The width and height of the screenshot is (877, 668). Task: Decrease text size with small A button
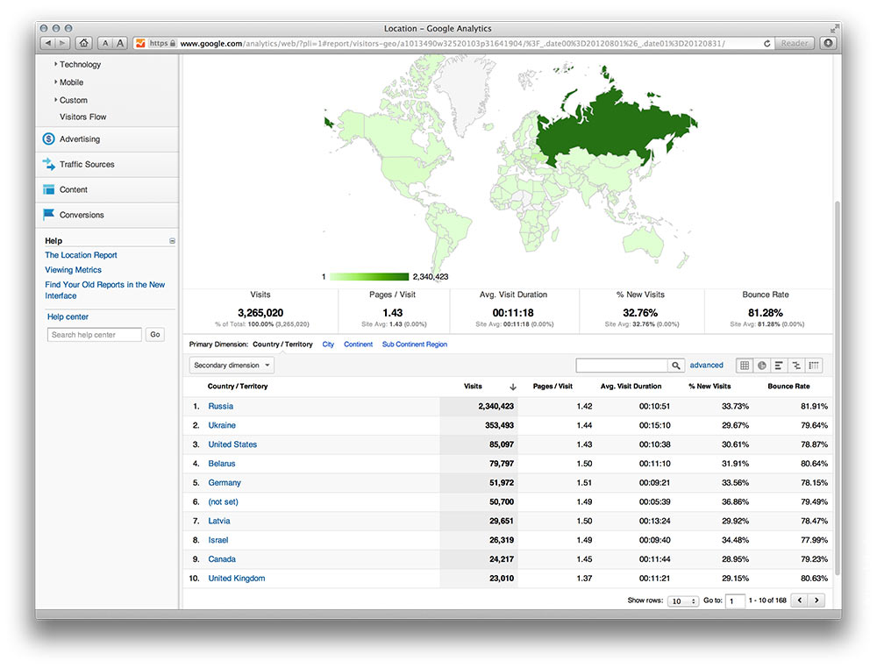[105, 43]
